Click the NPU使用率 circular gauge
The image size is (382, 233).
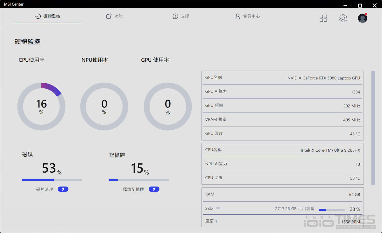pos(104,106)
